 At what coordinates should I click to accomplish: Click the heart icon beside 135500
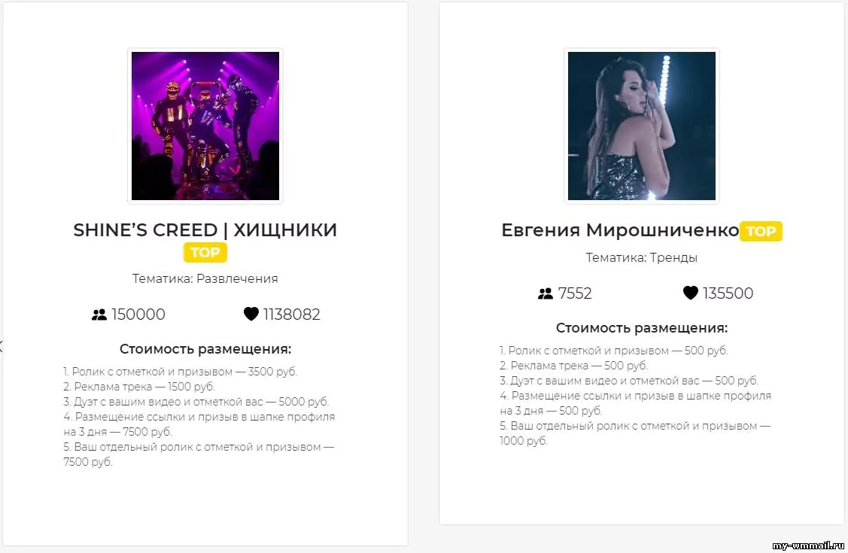click(690, 293)
